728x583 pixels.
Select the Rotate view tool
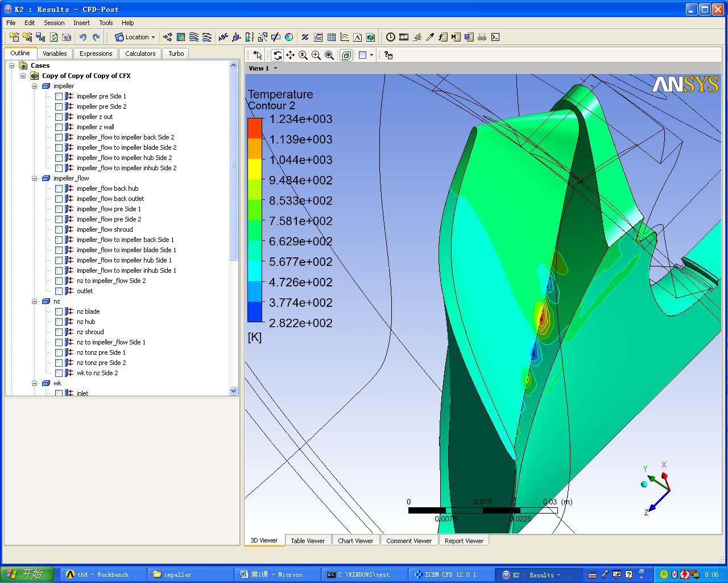click(x=277, y=55)
